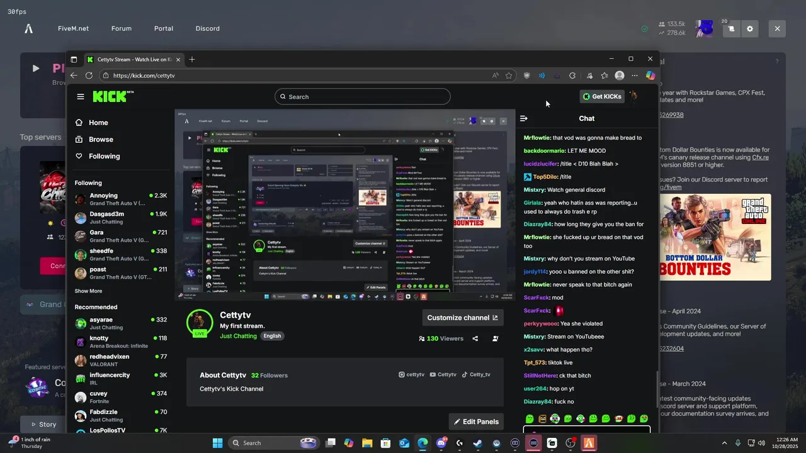Image resolution: width=806 pixels, height=453 pixels.
Task: Open Edge Favorites list icon
Action: coord(604,75)
